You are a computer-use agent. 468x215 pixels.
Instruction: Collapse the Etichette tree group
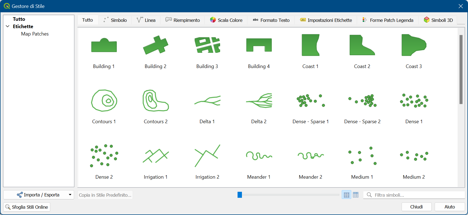(8, 26)
